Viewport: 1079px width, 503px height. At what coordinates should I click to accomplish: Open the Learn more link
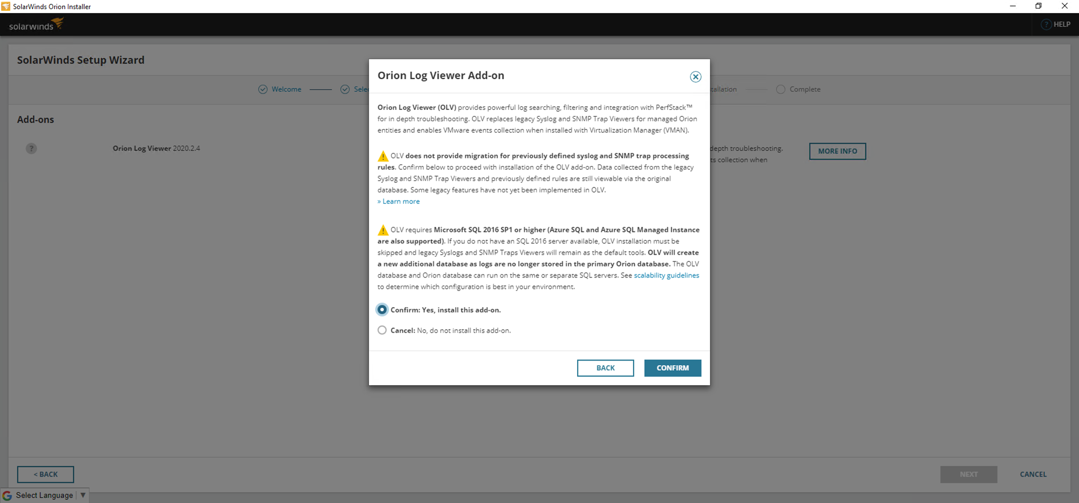[x=399, y=202]
